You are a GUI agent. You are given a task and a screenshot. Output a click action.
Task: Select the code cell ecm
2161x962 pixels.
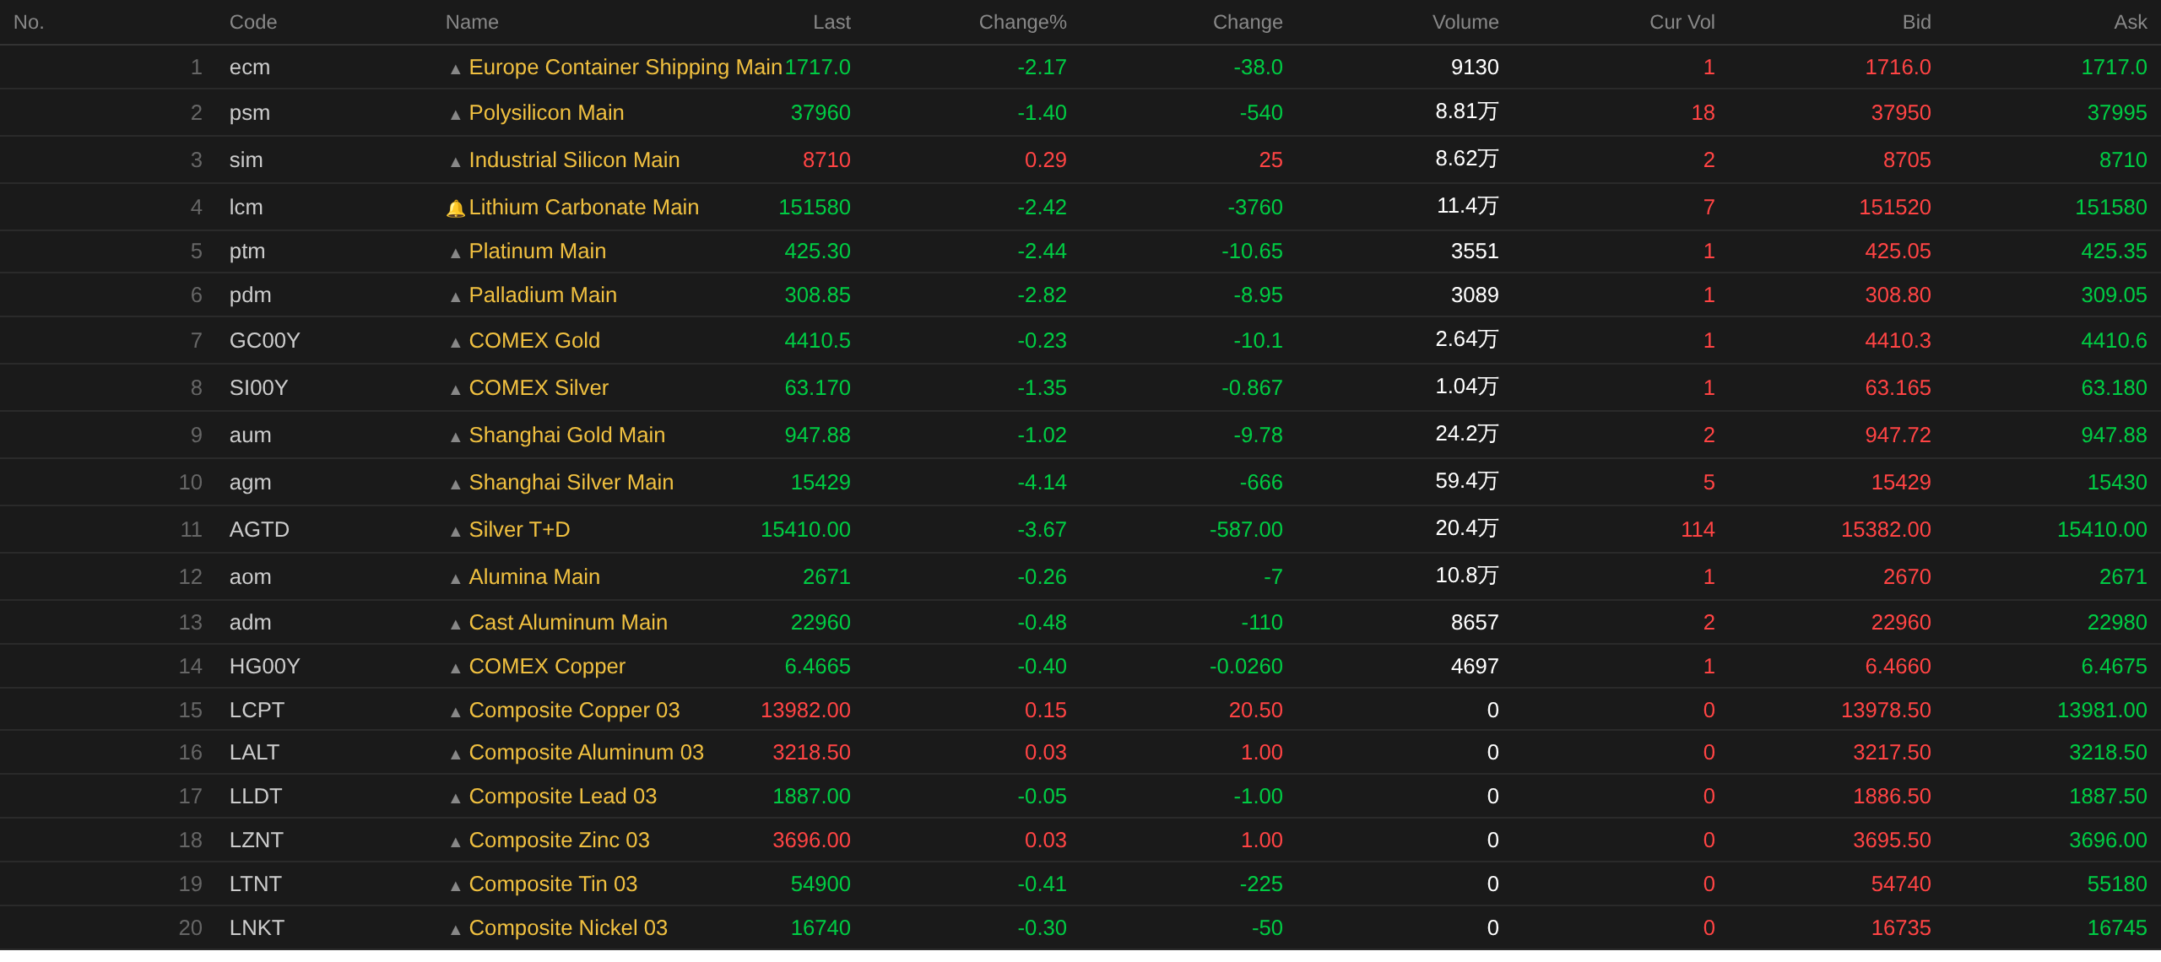coord(250,67)
